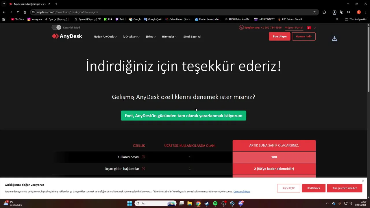Open the Instagram bookmark
Image resolution: width=370 pixels, height=208 pixels.
click(x=35, y=19)
